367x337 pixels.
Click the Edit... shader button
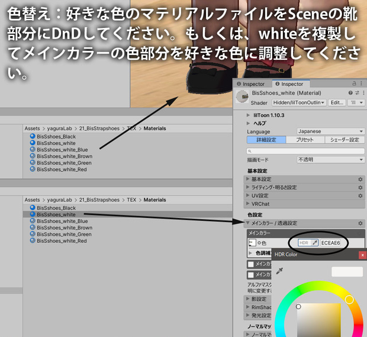click(337, 102)
